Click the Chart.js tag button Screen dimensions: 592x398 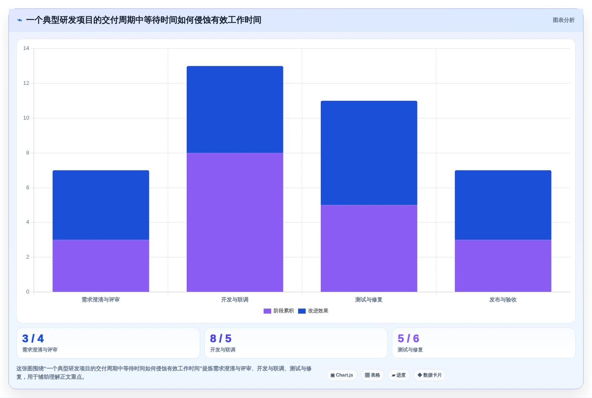342,375
